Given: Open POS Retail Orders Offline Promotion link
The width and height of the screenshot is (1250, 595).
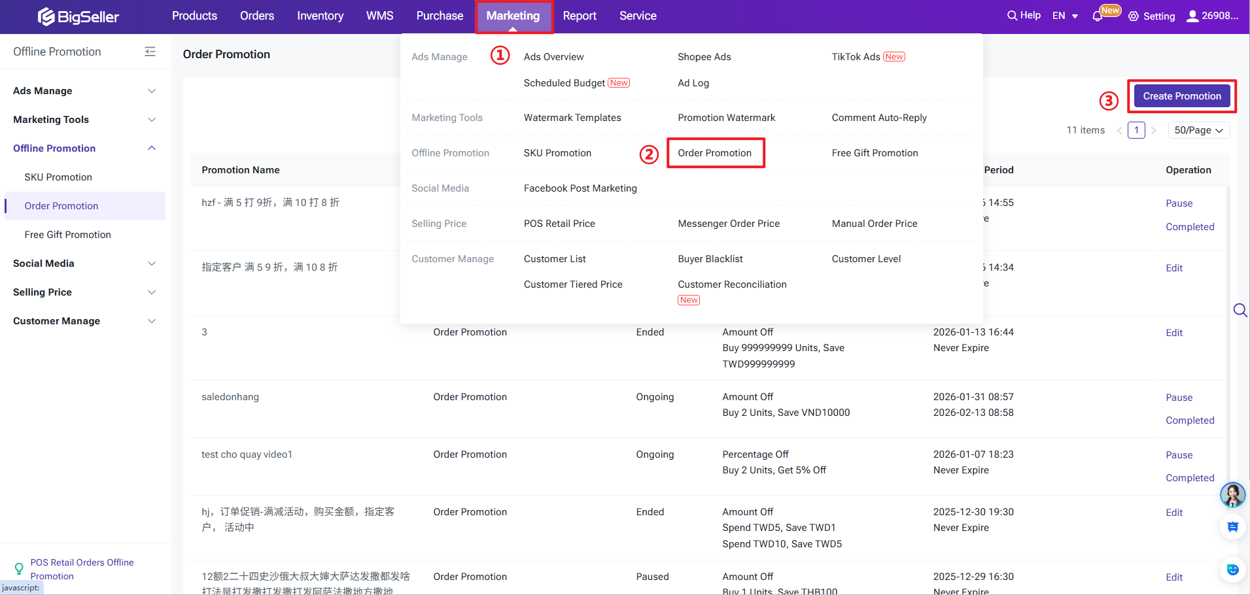Looking at the screenshot, I should tap(82, 569).
